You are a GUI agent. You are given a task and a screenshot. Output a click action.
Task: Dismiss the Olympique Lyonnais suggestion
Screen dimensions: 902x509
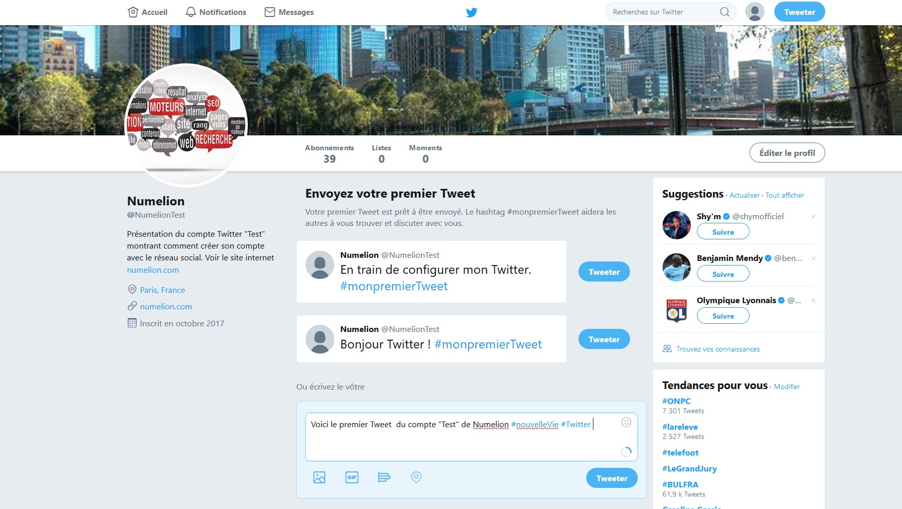[x=813, y=301]
